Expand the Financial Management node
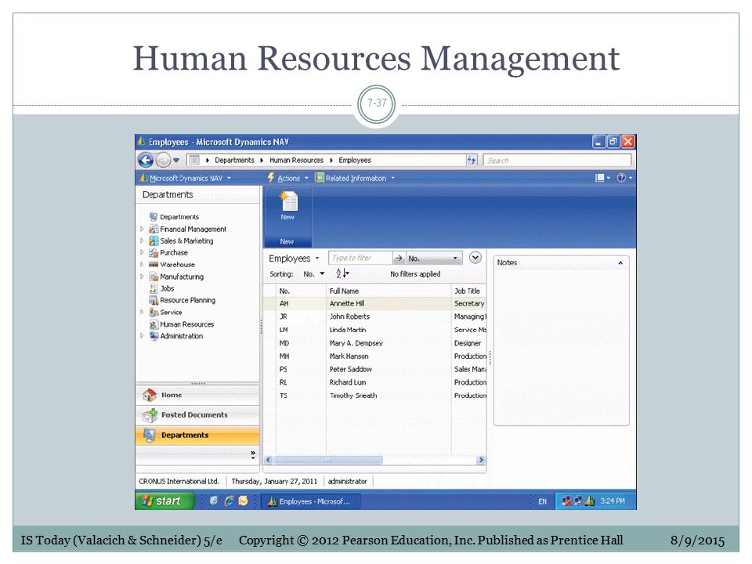Viewport: 752px width, 564px height. (x=142, y=229)
